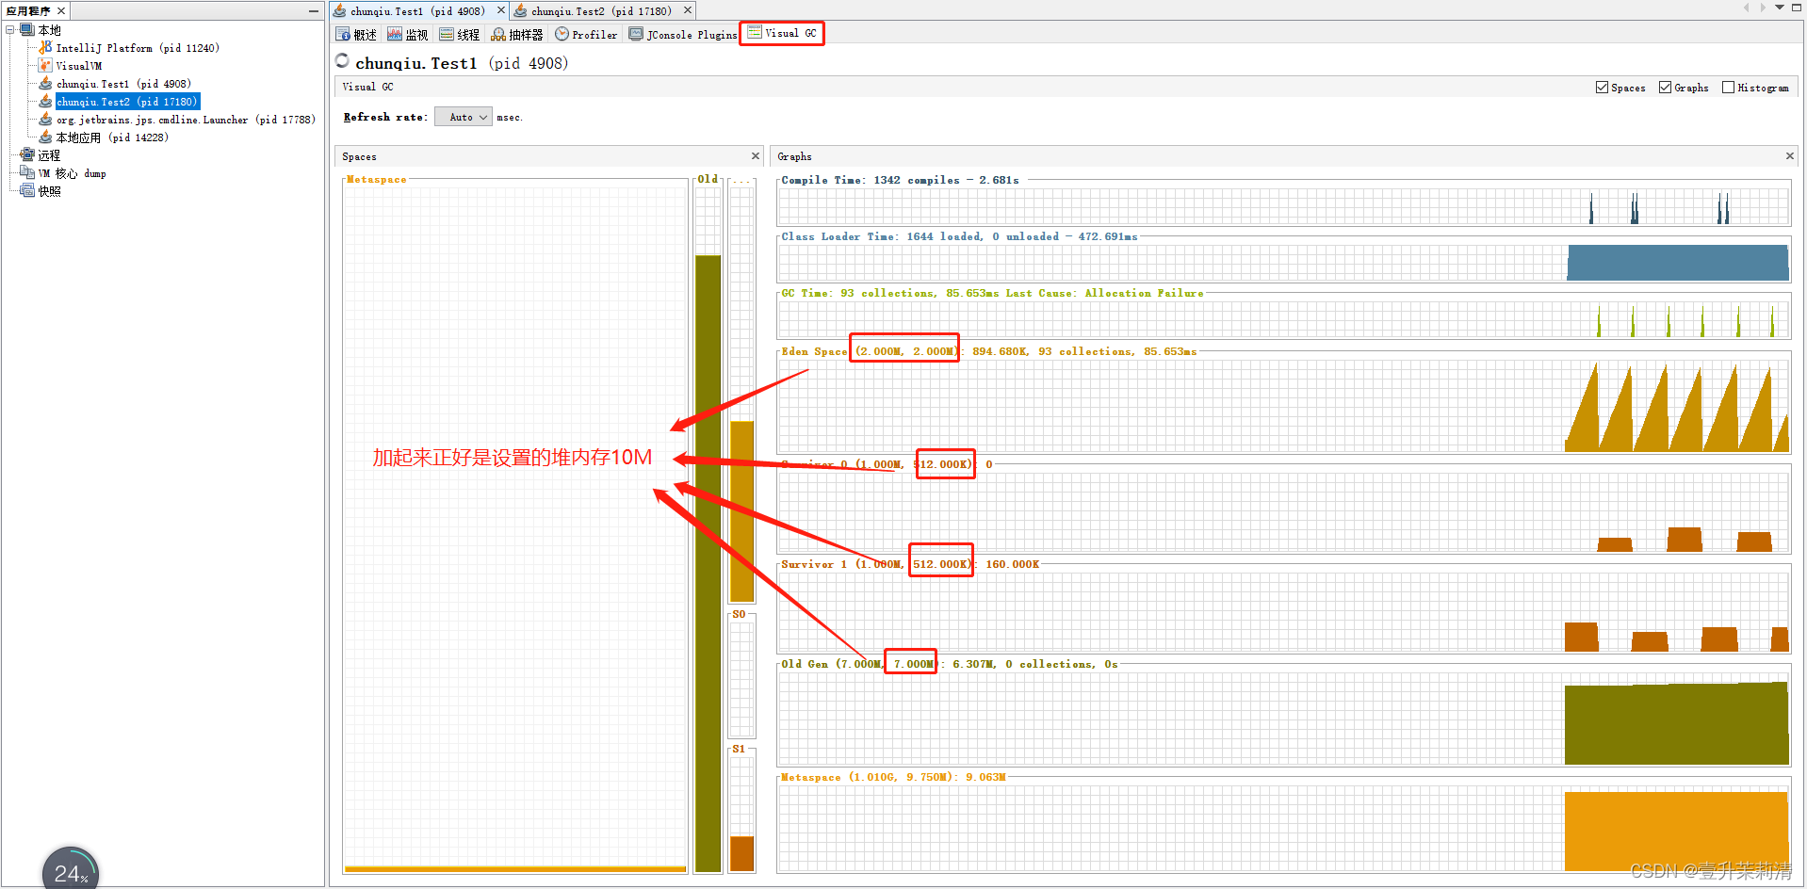Select chunqiu.Test2 (pid 17180) in the tree
Screen dimensions: 1807x889
click(x=127, y=102)
